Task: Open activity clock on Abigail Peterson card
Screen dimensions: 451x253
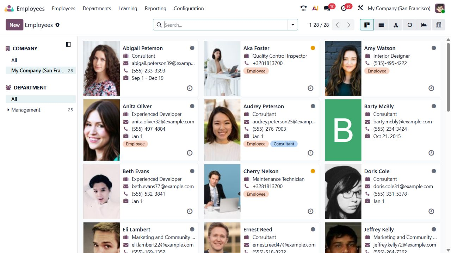Action: tap(190, 88)
